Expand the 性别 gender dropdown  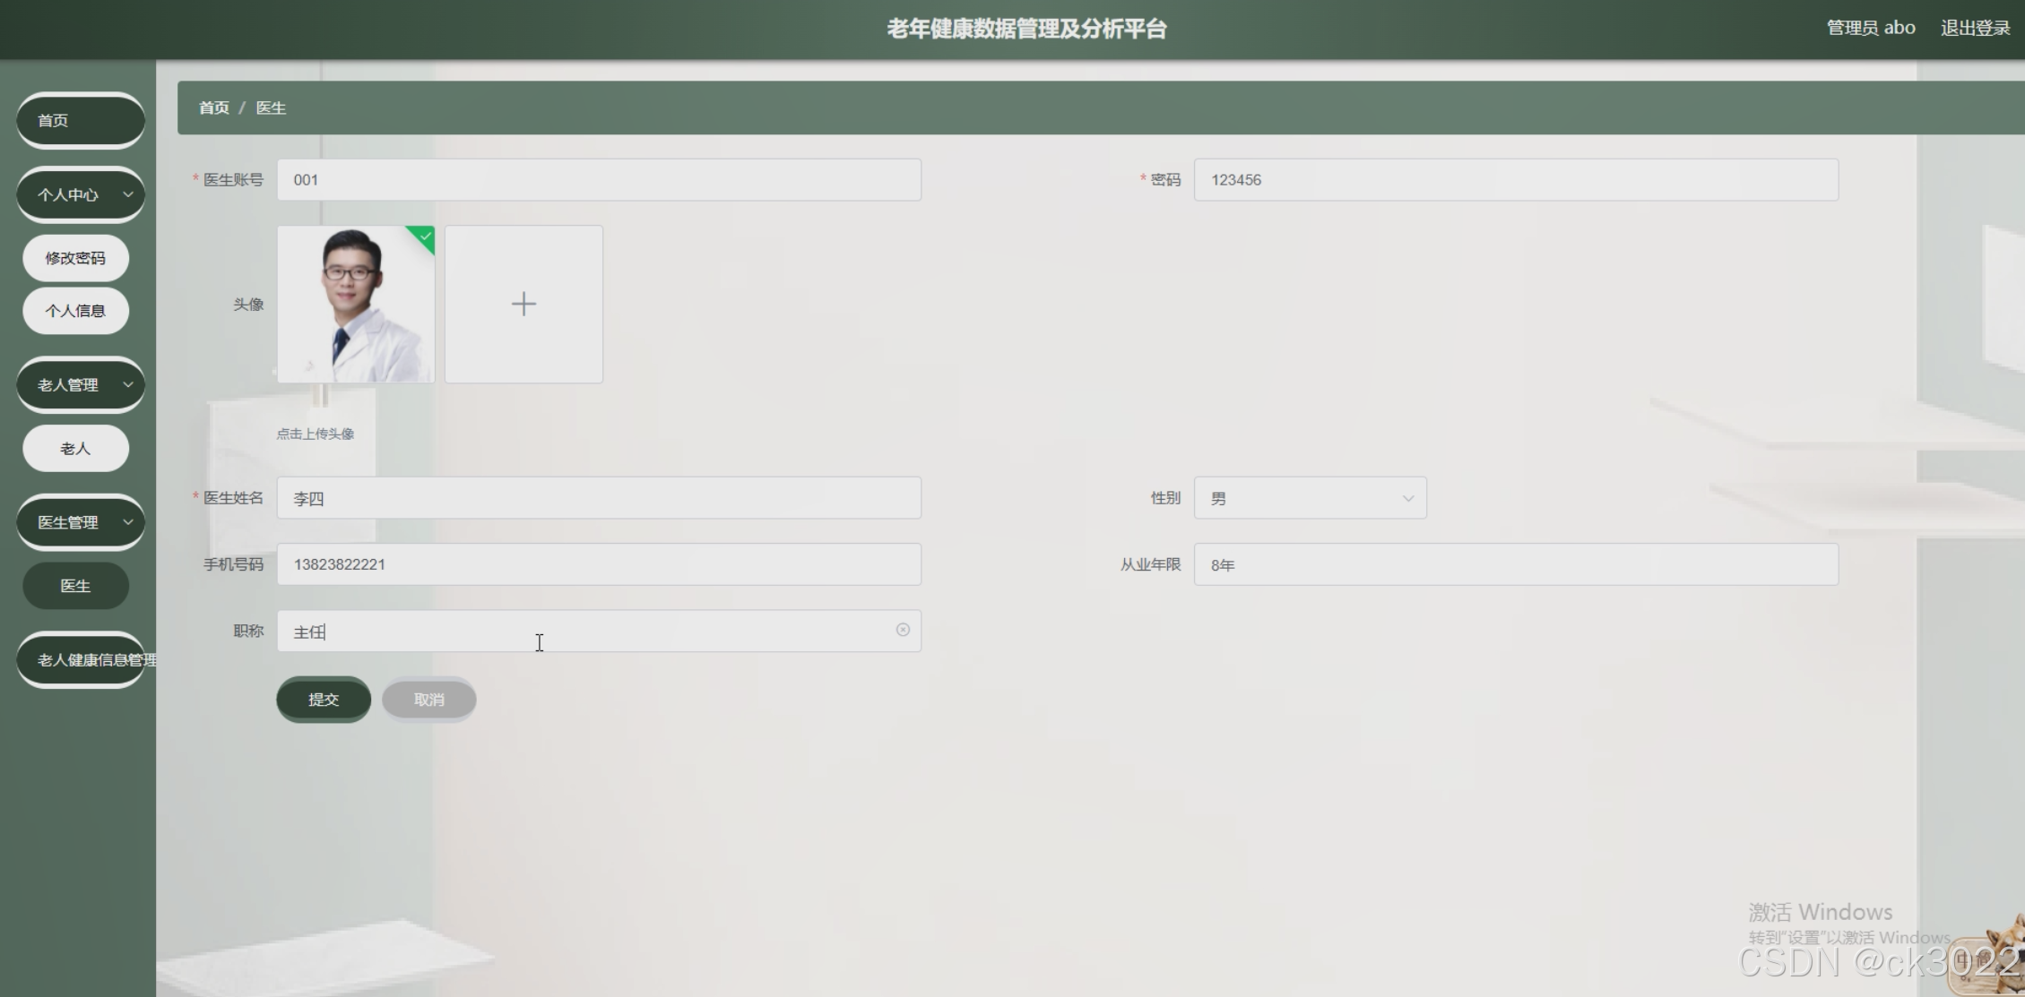point(1310,498)
